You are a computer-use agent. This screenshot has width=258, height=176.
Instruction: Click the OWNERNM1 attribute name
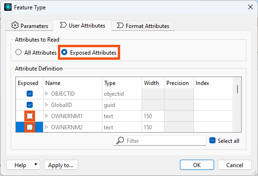pos(67,116)
